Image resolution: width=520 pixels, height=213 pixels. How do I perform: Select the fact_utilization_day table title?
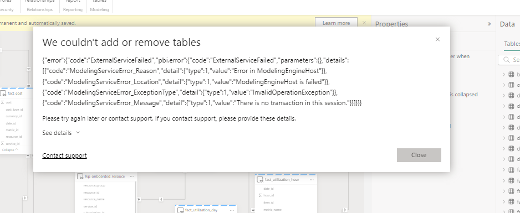point(201,210)
